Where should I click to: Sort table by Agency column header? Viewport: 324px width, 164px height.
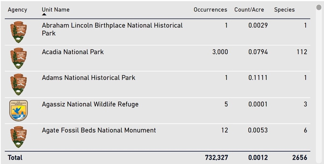[18, 10]
